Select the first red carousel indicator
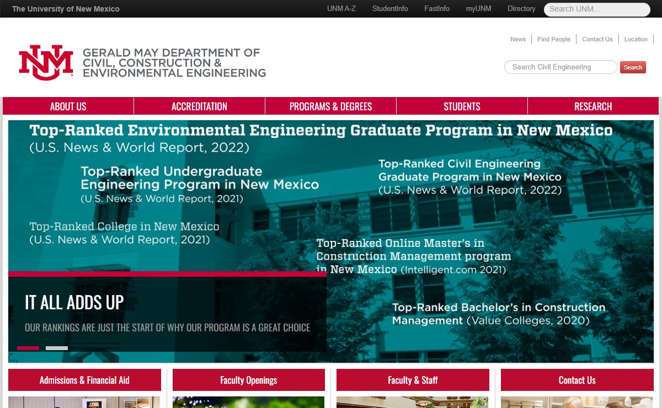 pos(28,348)
